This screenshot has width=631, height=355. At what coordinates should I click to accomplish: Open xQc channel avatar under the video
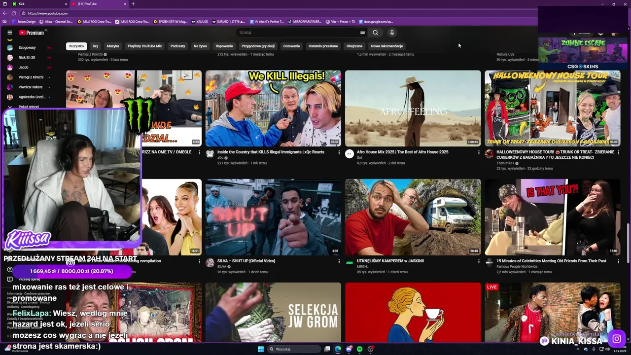point(210,154)
